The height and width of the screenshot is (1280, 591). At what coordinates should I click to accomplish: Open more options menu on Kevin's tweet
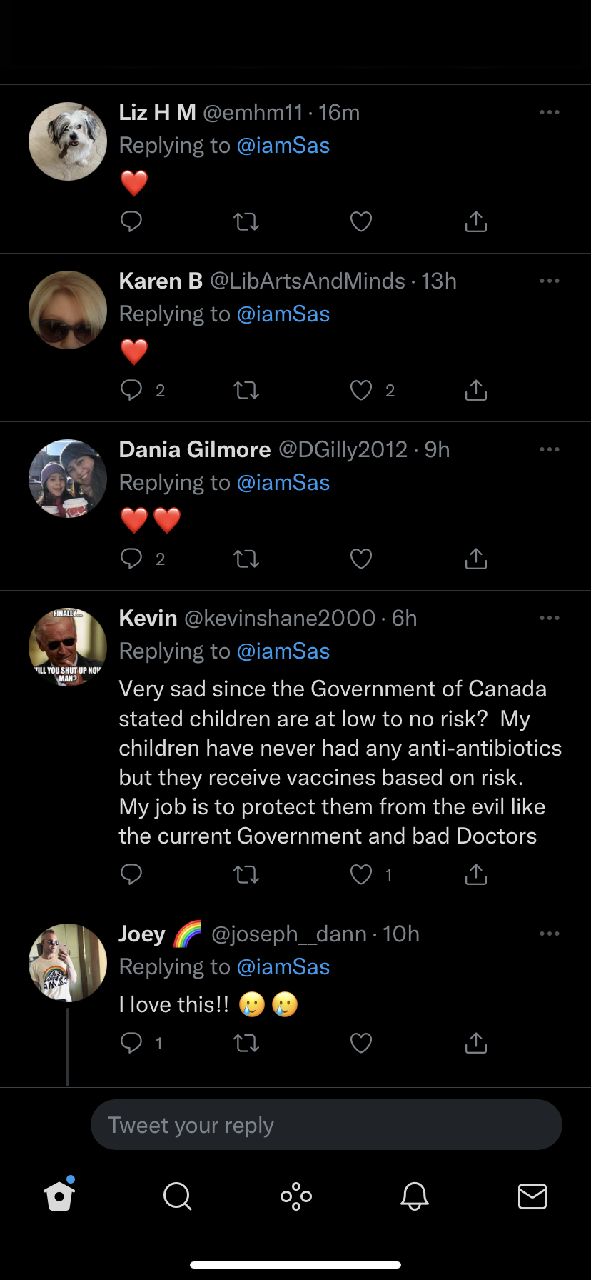pyautogui.click(x=549, y=618)
